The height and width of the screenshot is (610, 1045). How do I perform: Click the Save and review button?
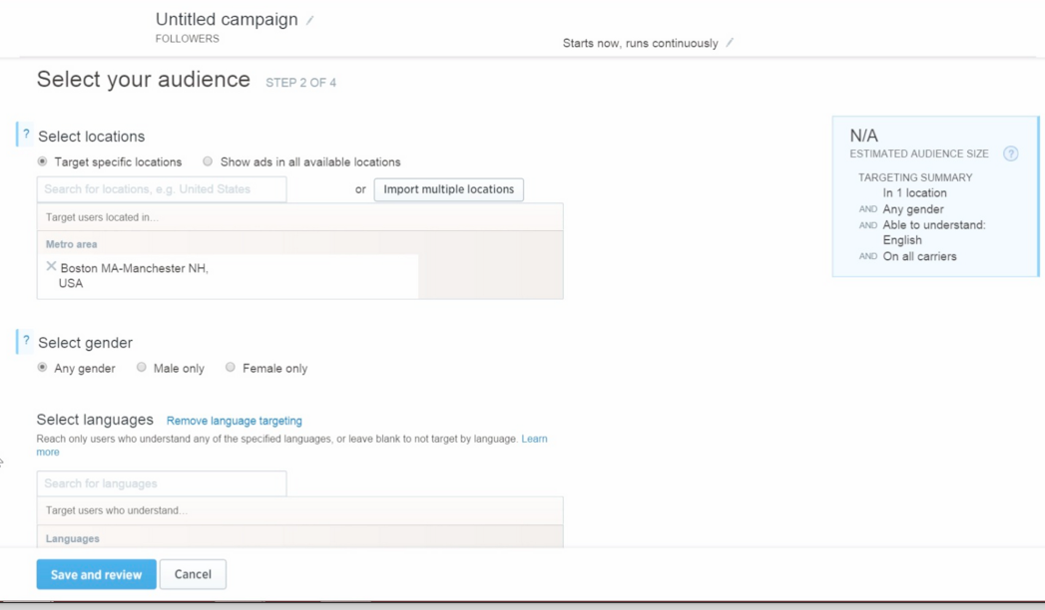96,574
